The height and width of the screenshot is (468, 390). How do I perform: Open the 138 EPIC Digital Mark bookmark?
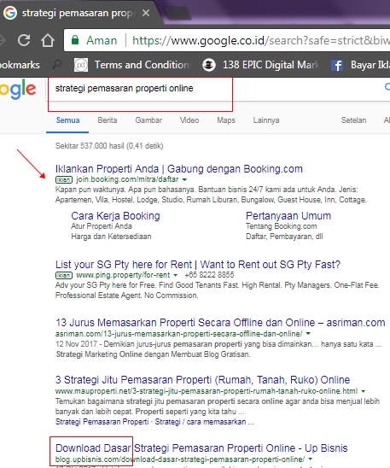pyautogui.click(x=261, y=65)
